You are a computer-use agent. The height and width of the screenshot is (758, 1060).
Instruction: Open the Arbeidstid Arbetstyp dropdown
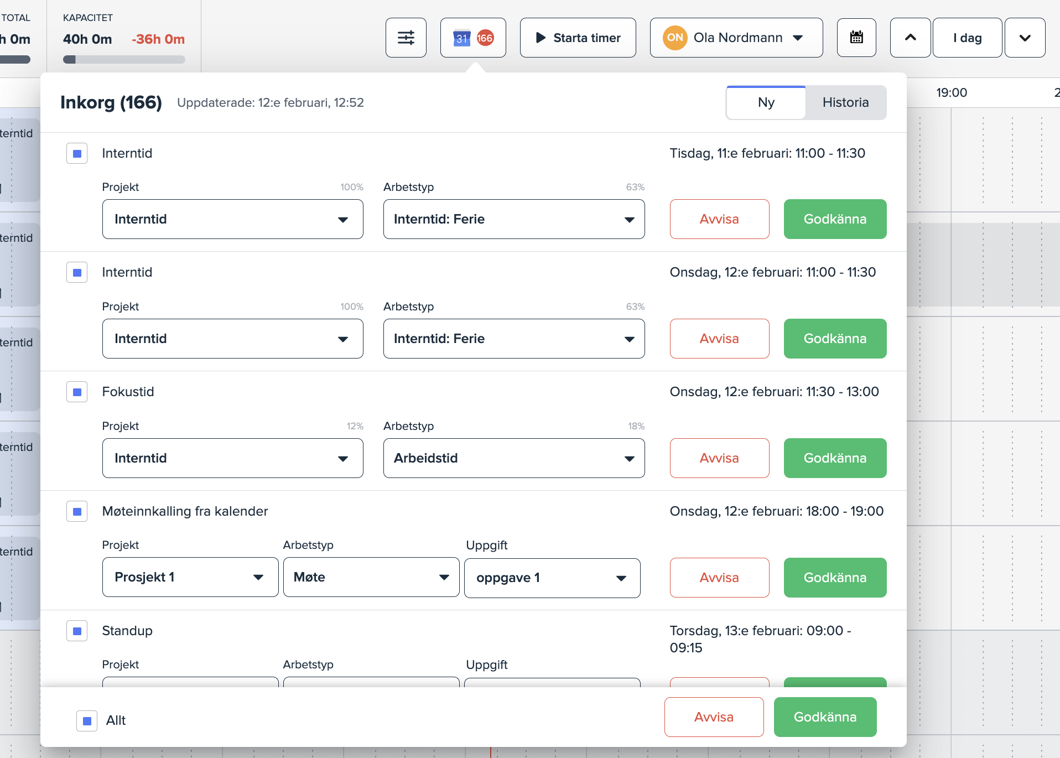[x=514, y=458]
